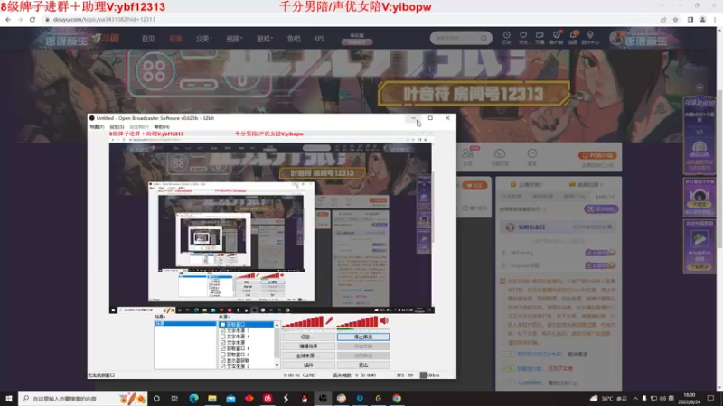723x406 pixels.
Task: Reload the Douyu page
Action: tap(33, 19)
